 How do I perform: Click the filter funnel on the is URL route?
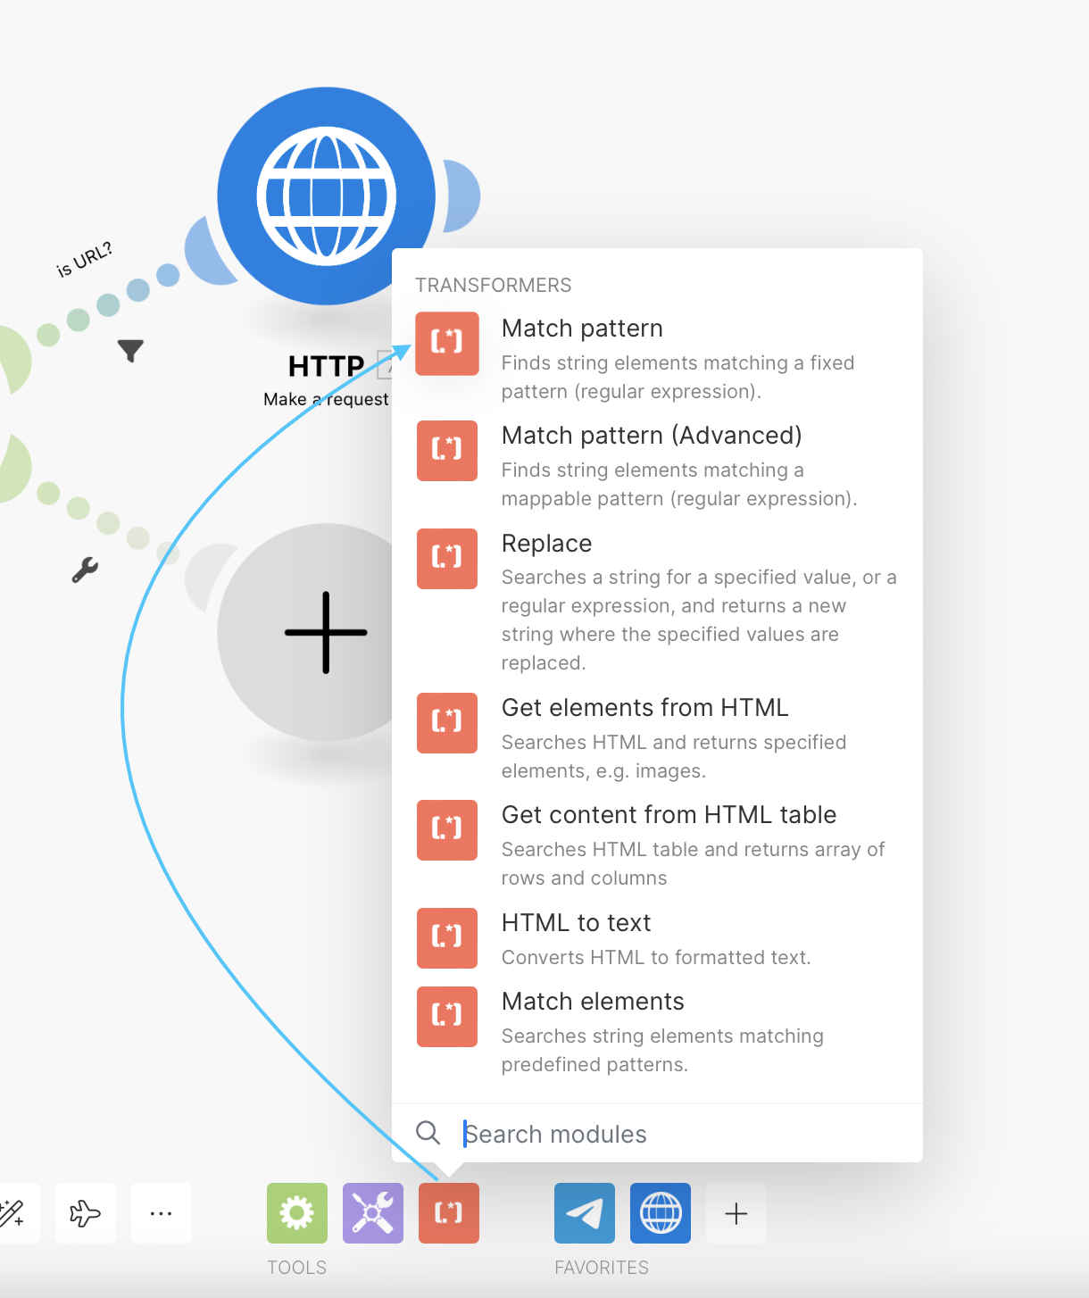pyautogui.click(x=130, y=350)
